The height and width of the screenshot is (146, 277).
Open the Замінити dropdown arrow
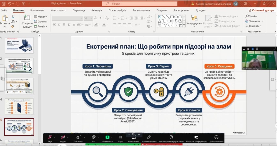pyautogui.click(x=262, y=21)
